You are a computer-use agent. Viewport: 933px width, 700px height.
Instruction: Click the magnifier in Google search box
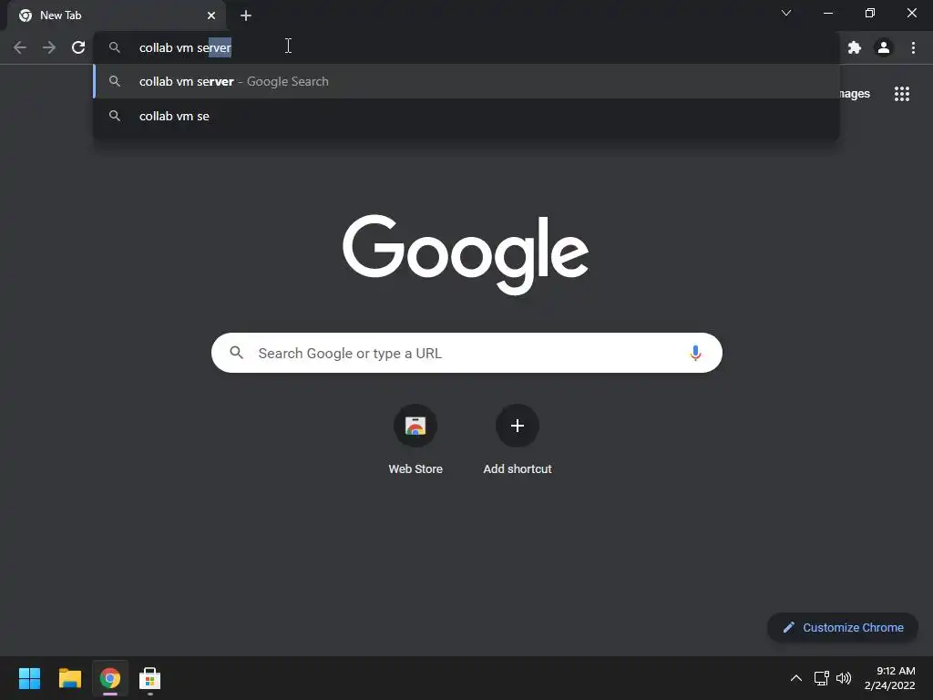237,353
